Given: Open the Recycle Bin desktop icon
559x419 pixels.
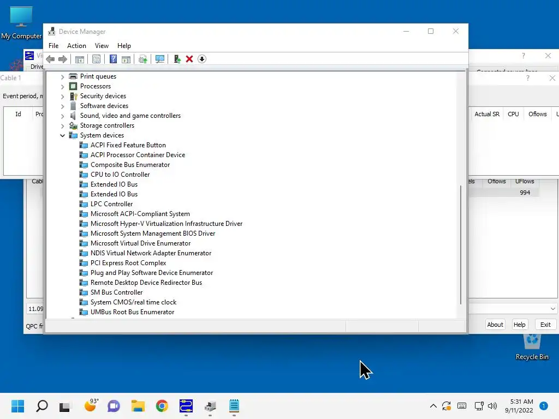Looking at the screenshot, I should tap(532, 346).
